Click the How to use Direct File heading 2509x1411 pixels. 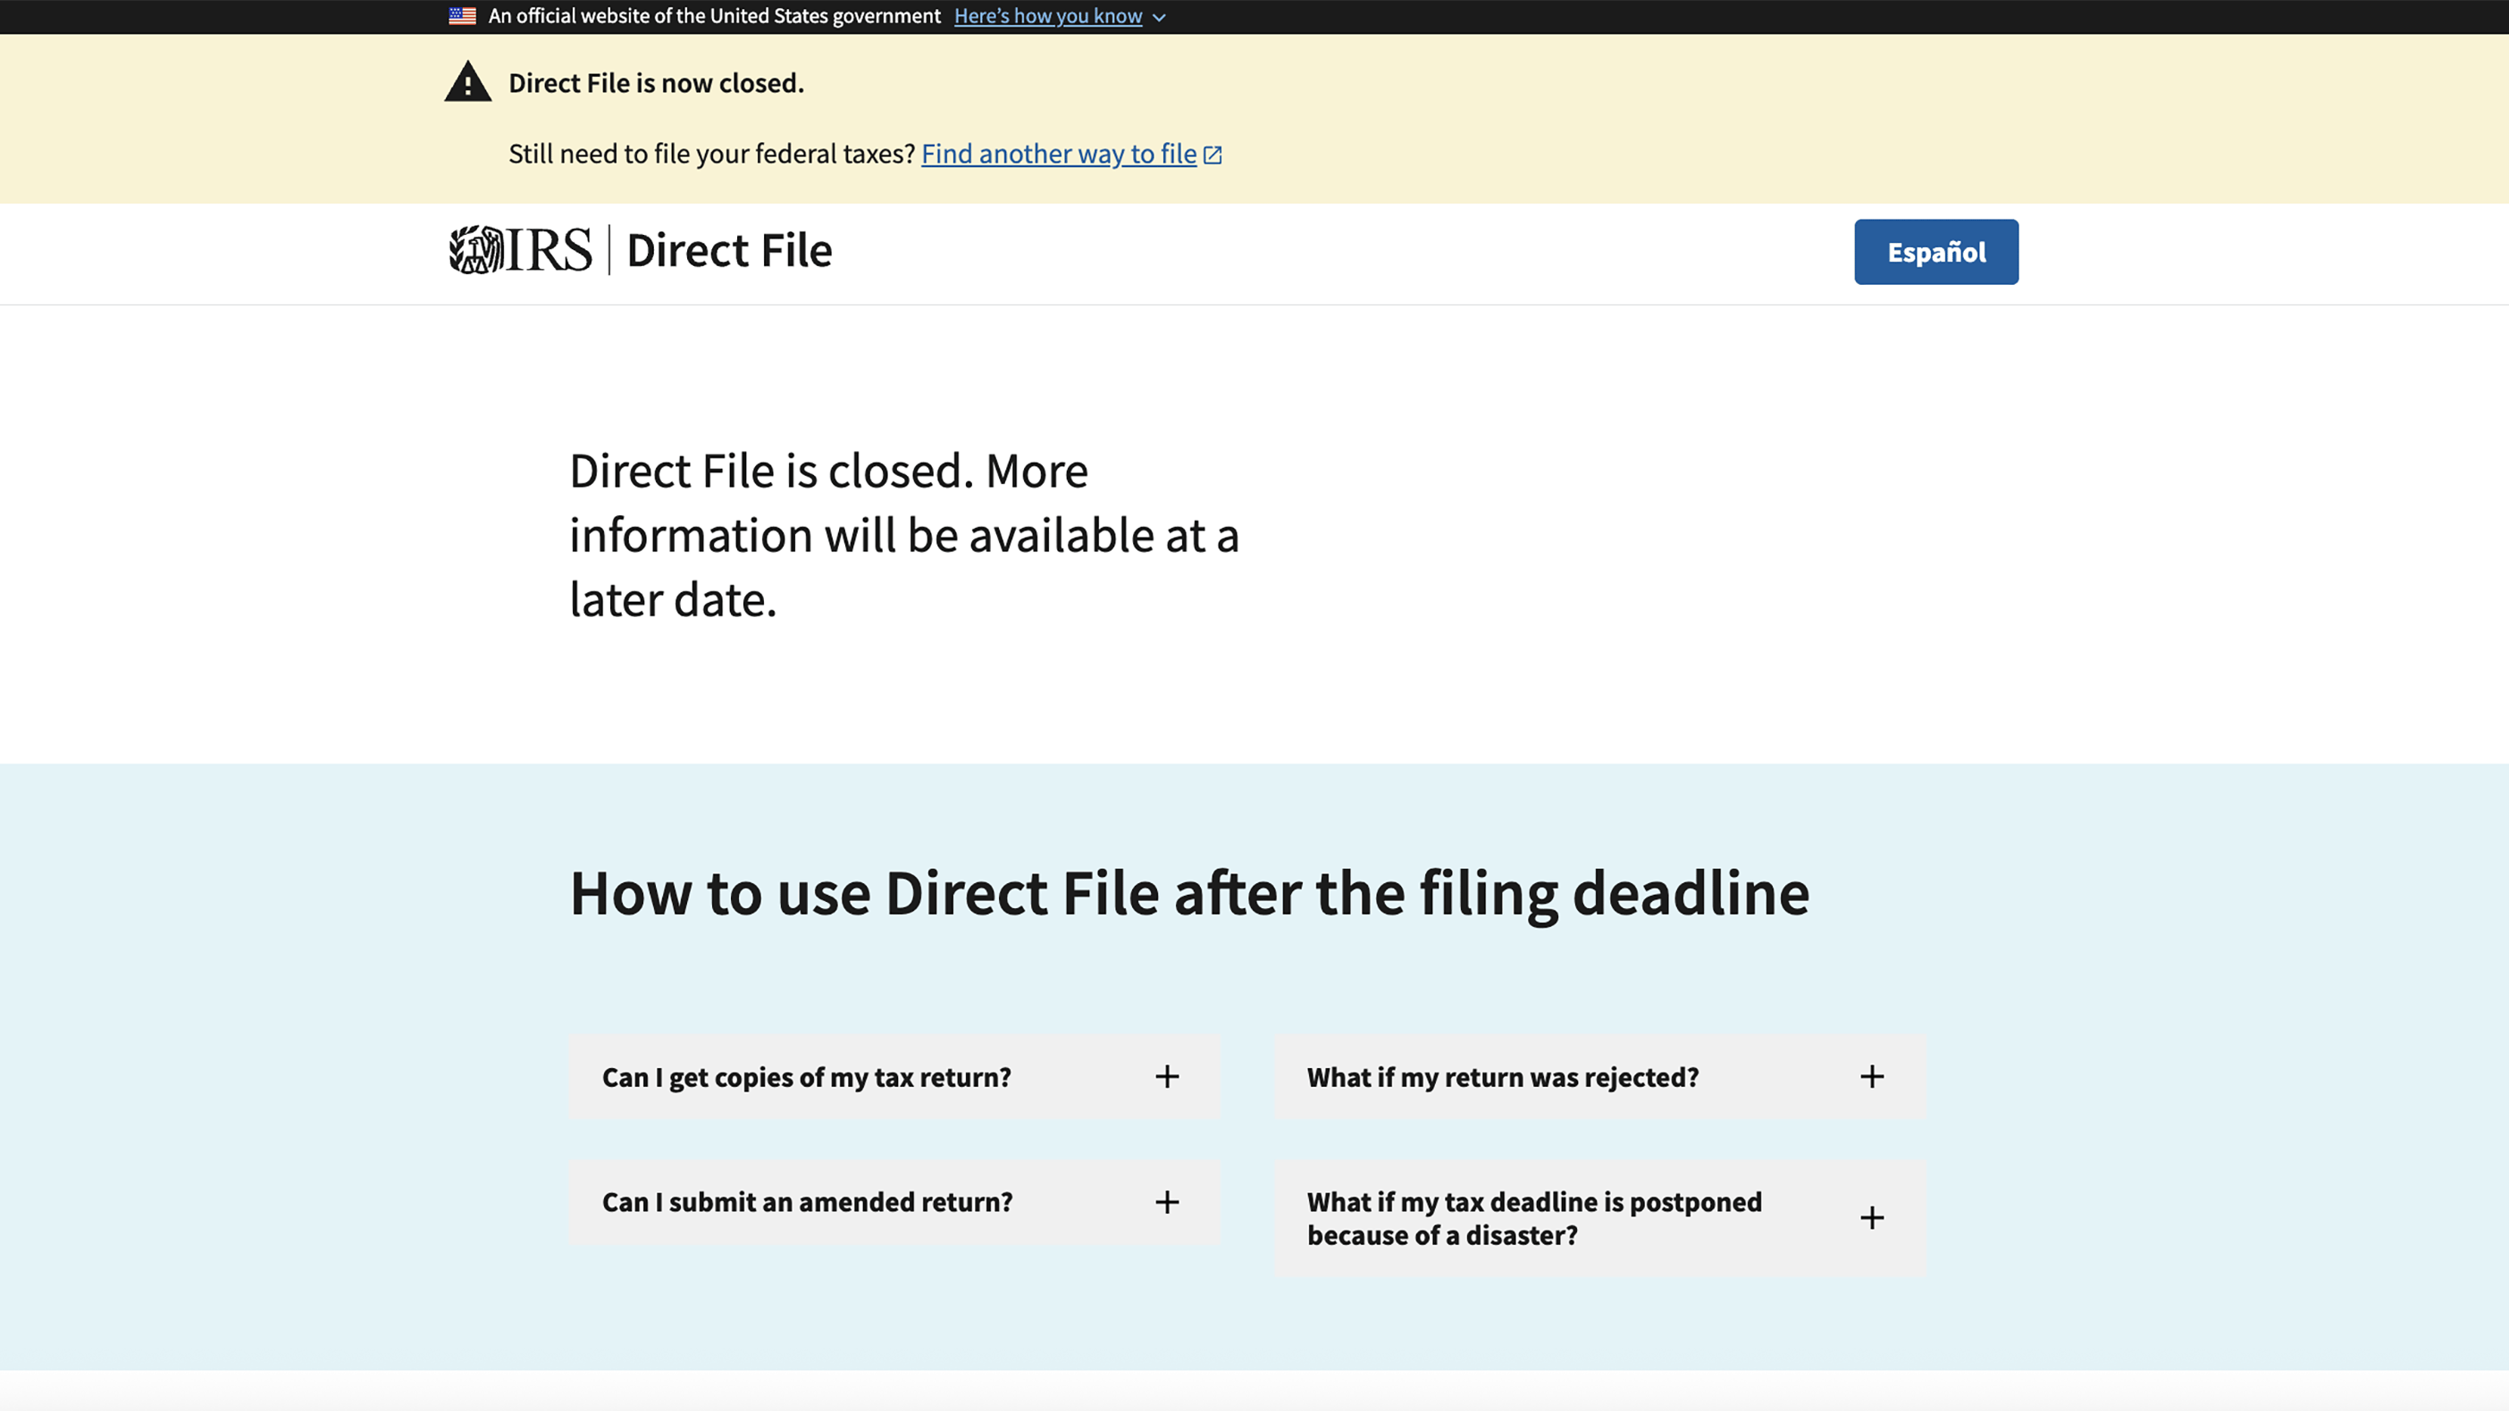click(1190, 892)
